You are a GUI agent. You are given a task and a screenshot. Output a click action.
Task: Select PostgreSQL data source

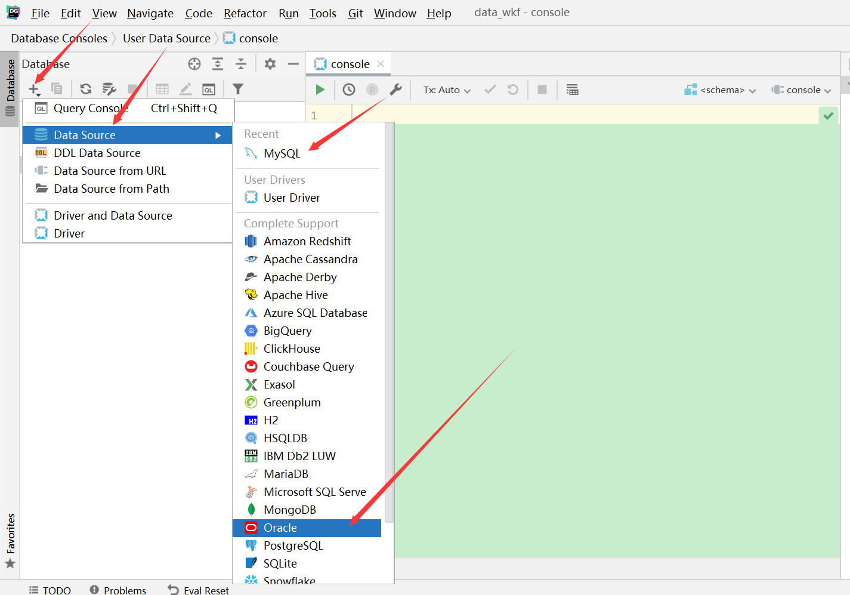307,545
